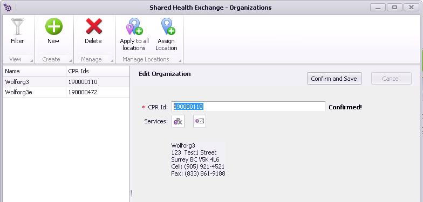The width and height of the screenshot is (423, 202).
Task: Click the Services label
Action: coord(156,121)
